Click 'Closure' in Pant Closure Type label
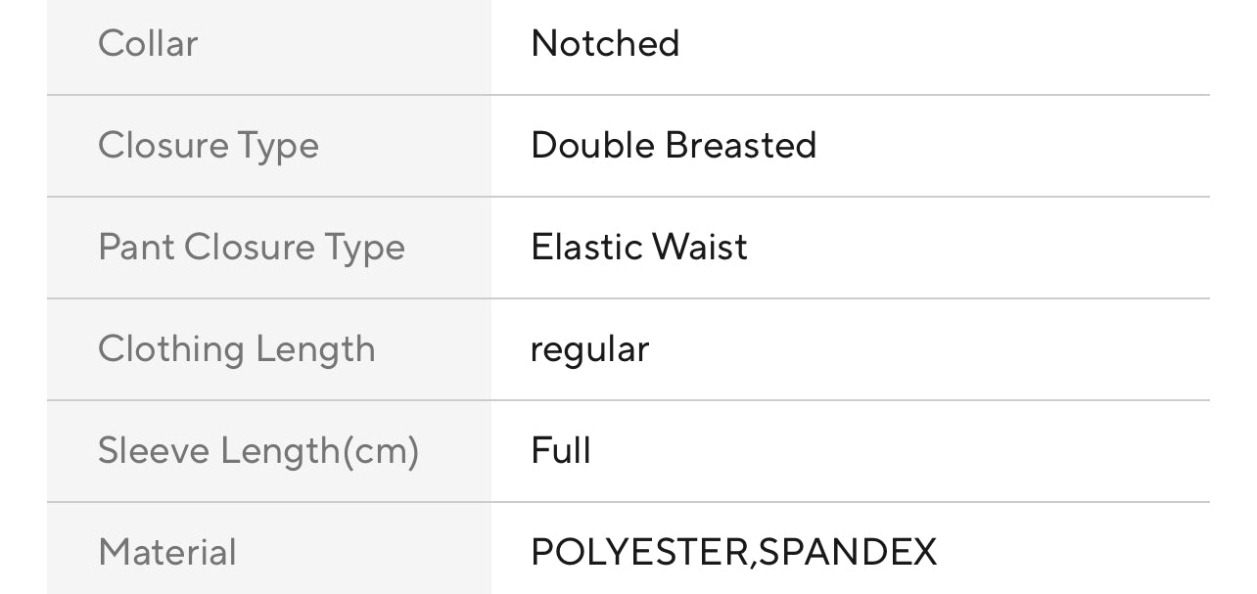The width and height of the screenshot is (1257, 594). tap(246, 248)
